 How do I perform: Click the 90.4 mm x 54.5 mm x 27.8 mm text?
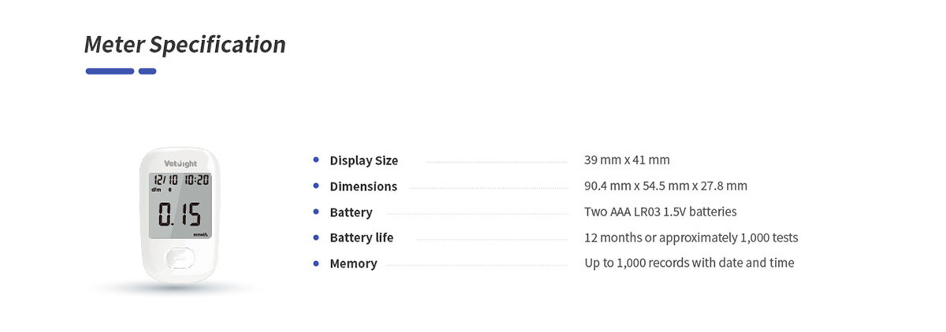click(665, 186)
